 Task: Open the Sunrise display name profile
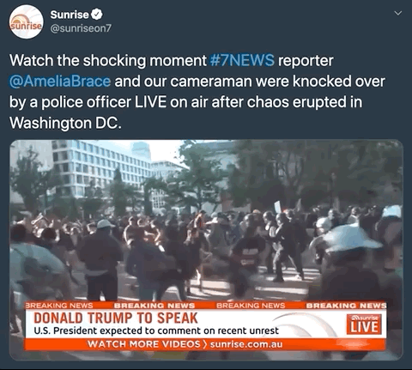[70, 15]
